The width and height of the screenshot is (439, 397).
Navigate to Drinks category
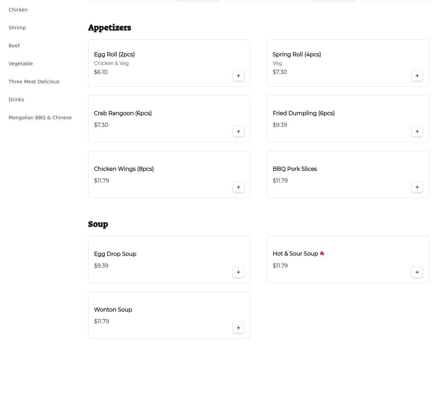tap(16, 100)
